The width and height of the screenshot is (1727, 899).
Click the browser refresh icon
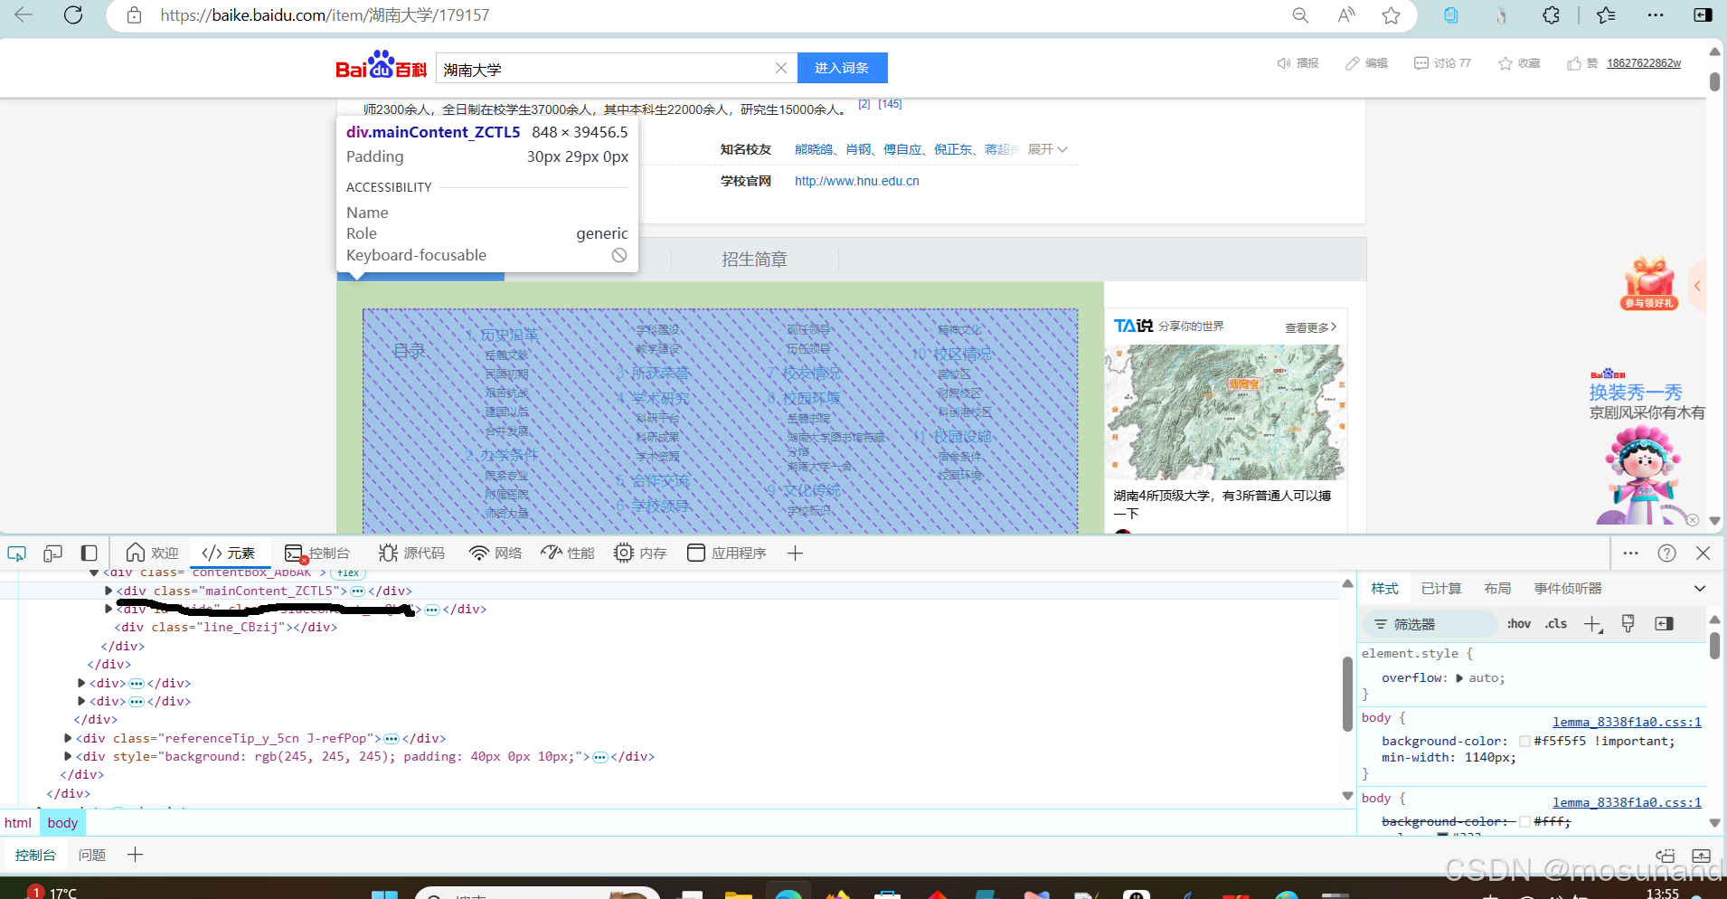point(73,14)
